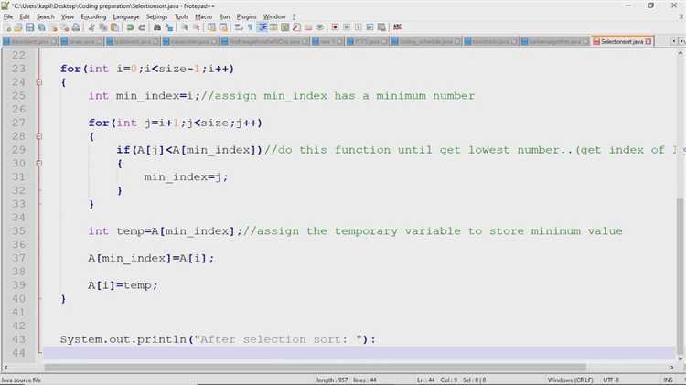Screen dimensions: 686x385
Task: Open the Folder as Workspace icon
Action: [308, 27]
